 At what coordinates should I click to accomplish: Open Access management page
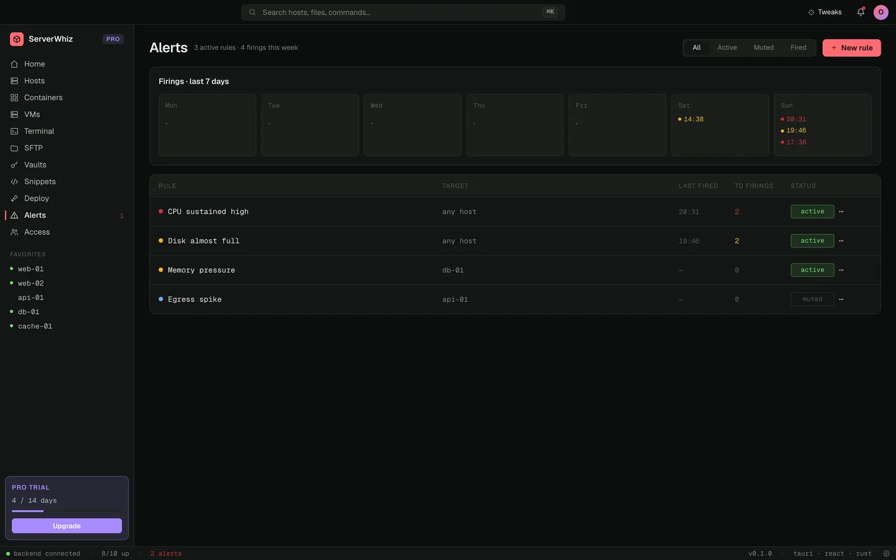(x=67, y=232)
